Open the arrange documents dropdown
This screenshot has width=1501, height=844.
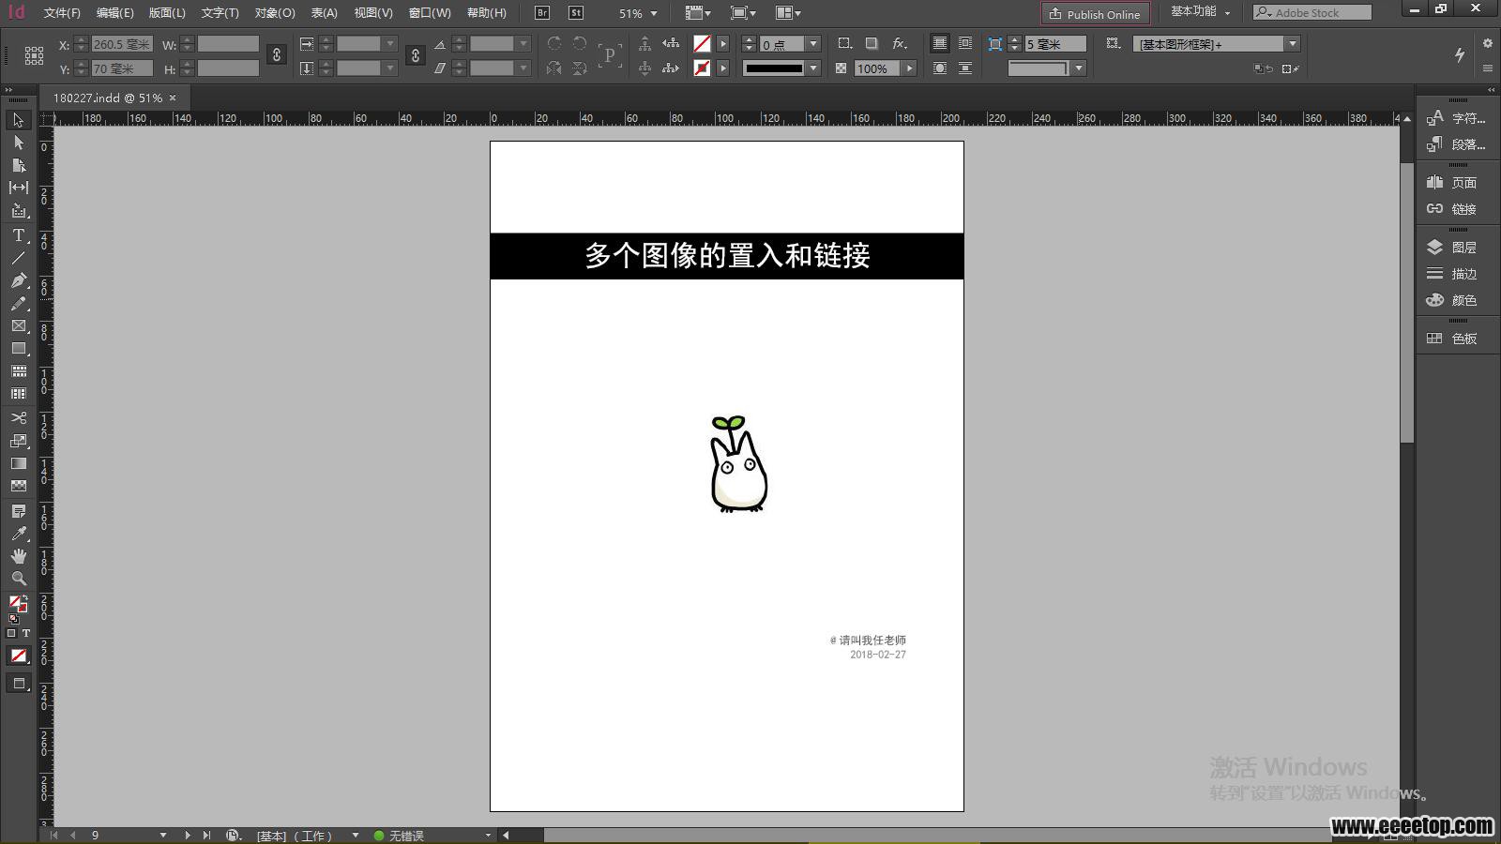pos(788,13)
